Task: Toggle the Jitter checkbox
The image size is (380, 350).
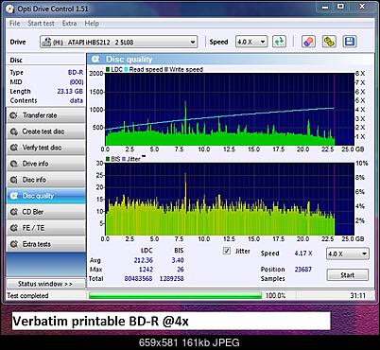Action: (227, 251)
